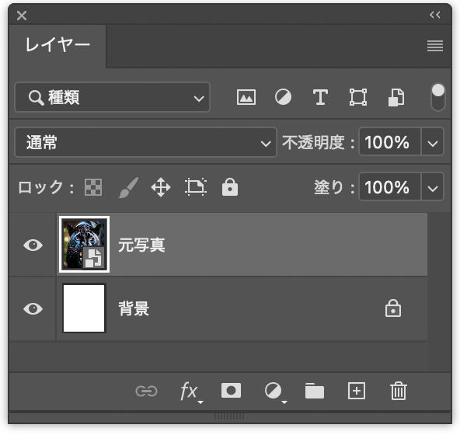460x435 pixels.
Task: Expand the 不透明度 opacity slider arrow
Action: pos(433,142)
